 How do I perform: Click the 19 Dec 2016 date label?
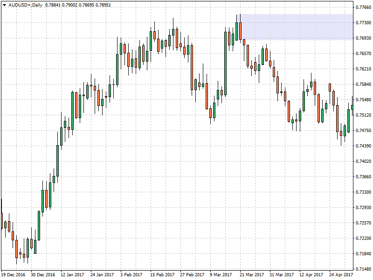pyautogui.click(x=14, y=275)
